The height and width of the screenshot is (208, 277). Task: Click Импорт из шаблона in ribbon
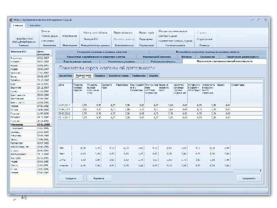click(95, 33)
